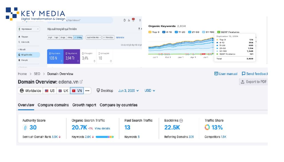
Task: Open Search Console user management icon
Action: pyautogui.click(x=129, y=20)
